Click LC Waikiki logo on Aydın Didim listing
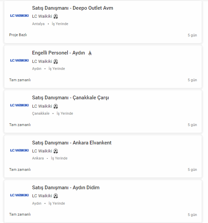The width and height of the screenshot is (208, 223). pos(19,195)
